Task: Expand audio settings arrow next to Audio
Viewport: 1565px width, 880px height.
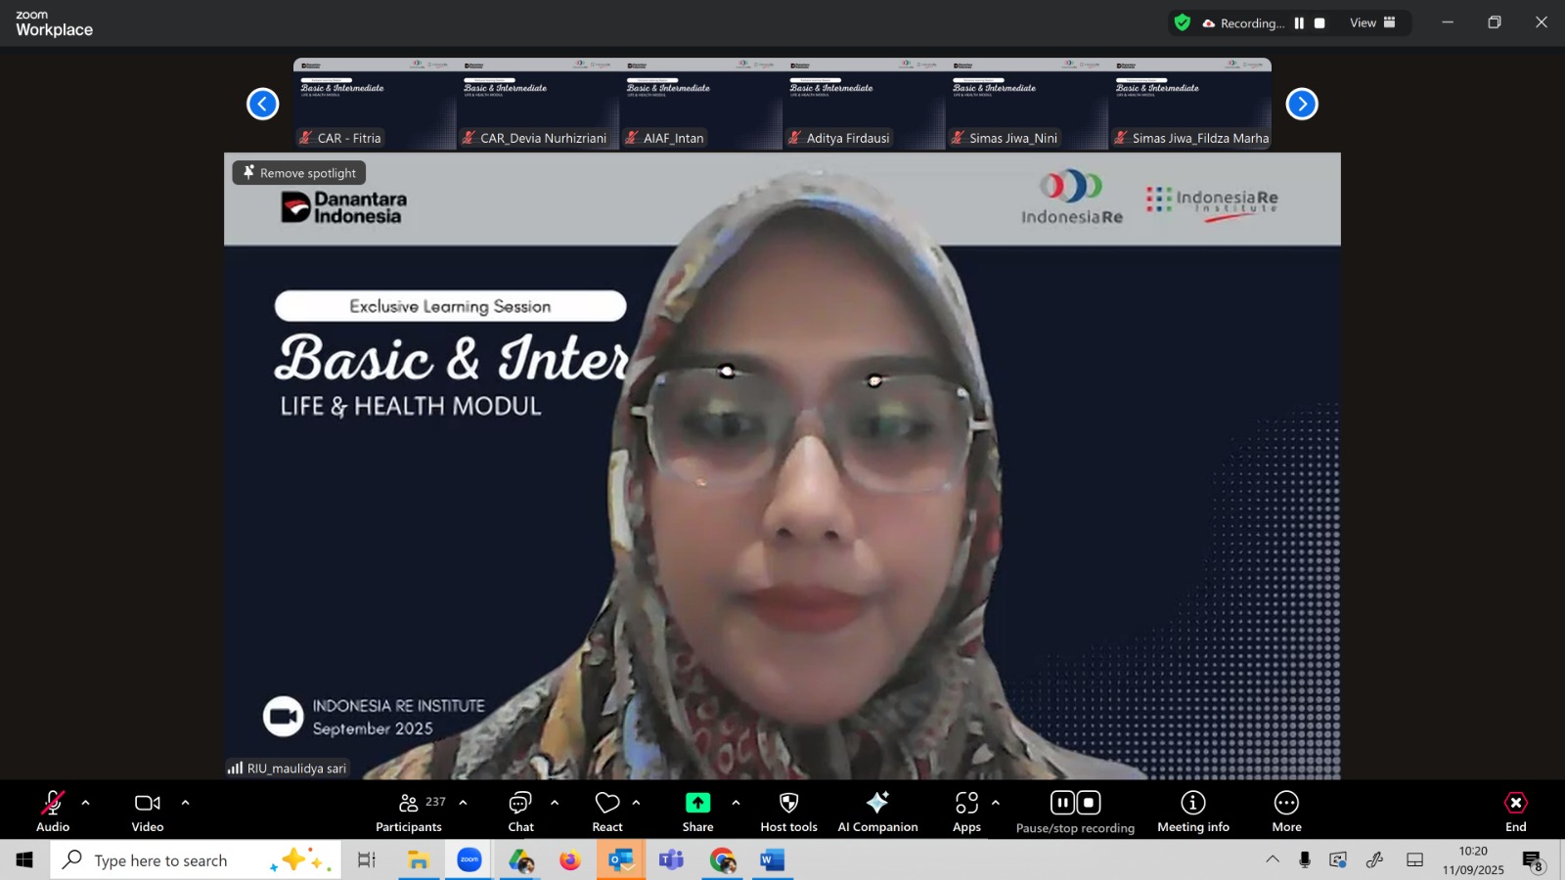Action: pos(86,803)
